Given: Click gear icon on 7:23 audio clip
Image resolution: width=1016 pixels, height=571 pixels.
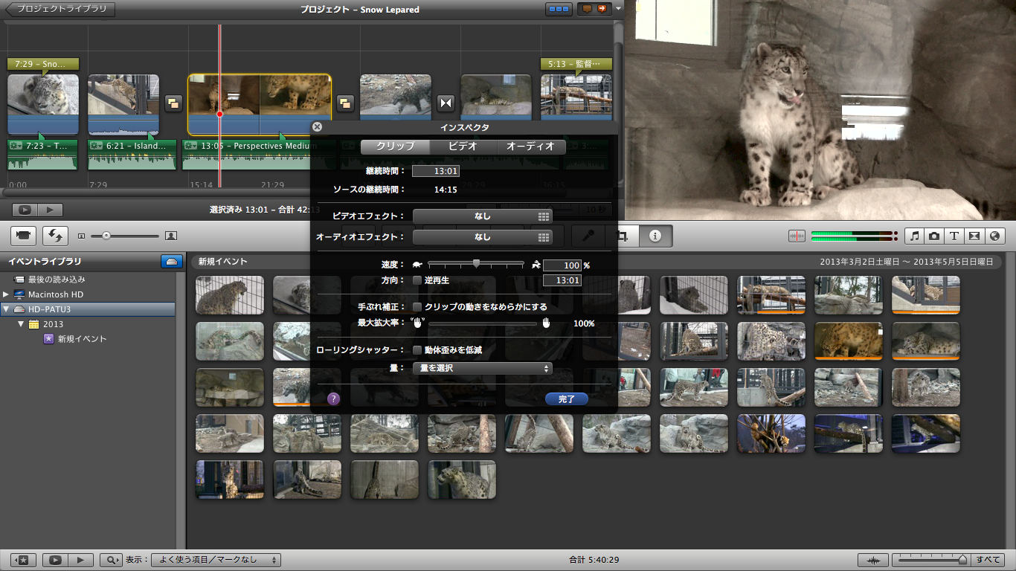Looking at the screenshot, I should [x=15, y=146].
